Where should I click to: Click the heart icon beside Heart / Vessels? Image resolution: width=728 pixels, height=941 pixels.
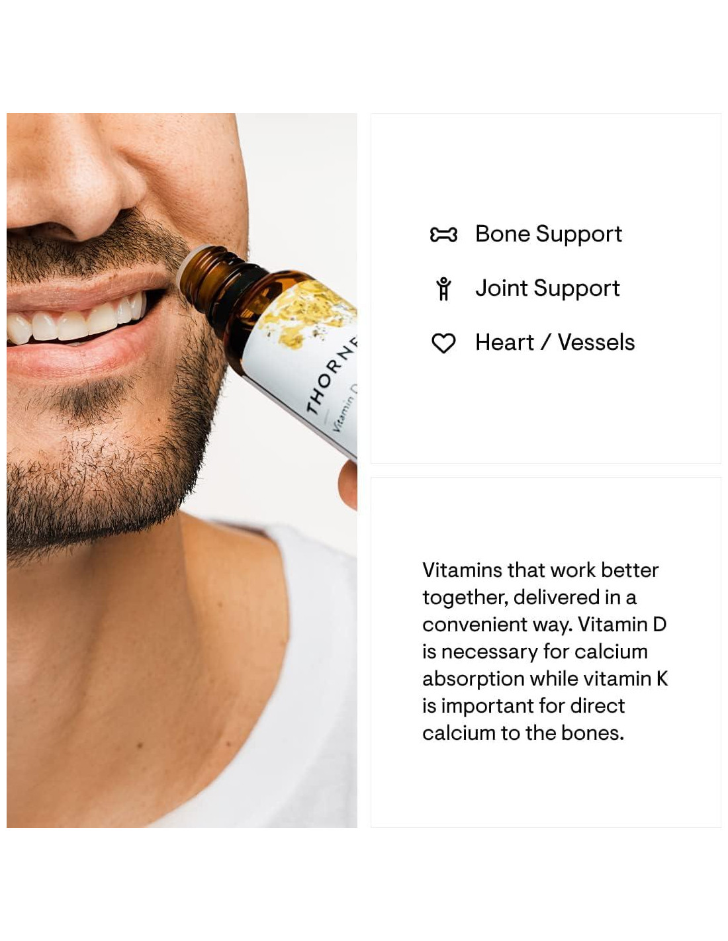pos(443,343)
